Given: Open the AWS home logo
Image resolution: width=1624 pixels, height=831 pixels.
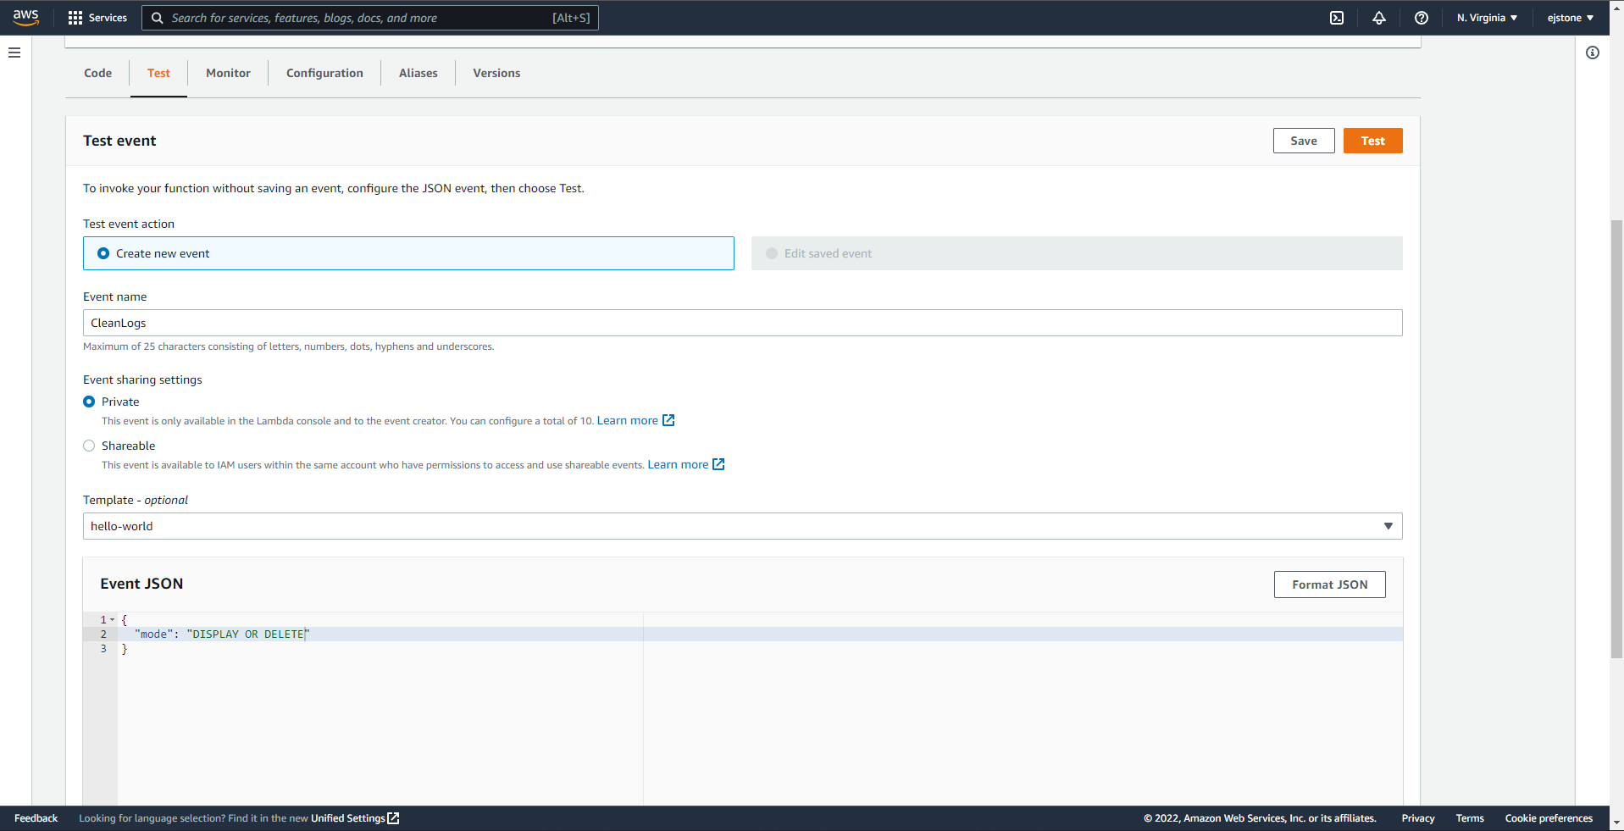Looking at the screenshot, I should [26, 18].
